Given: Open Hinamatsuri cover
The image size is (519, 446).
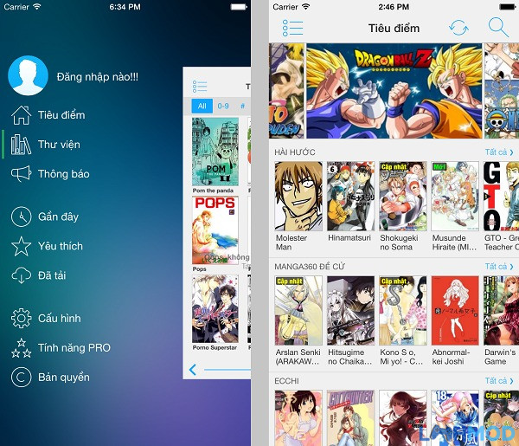Looking at the screenshot, I should (x=350, y=197).
